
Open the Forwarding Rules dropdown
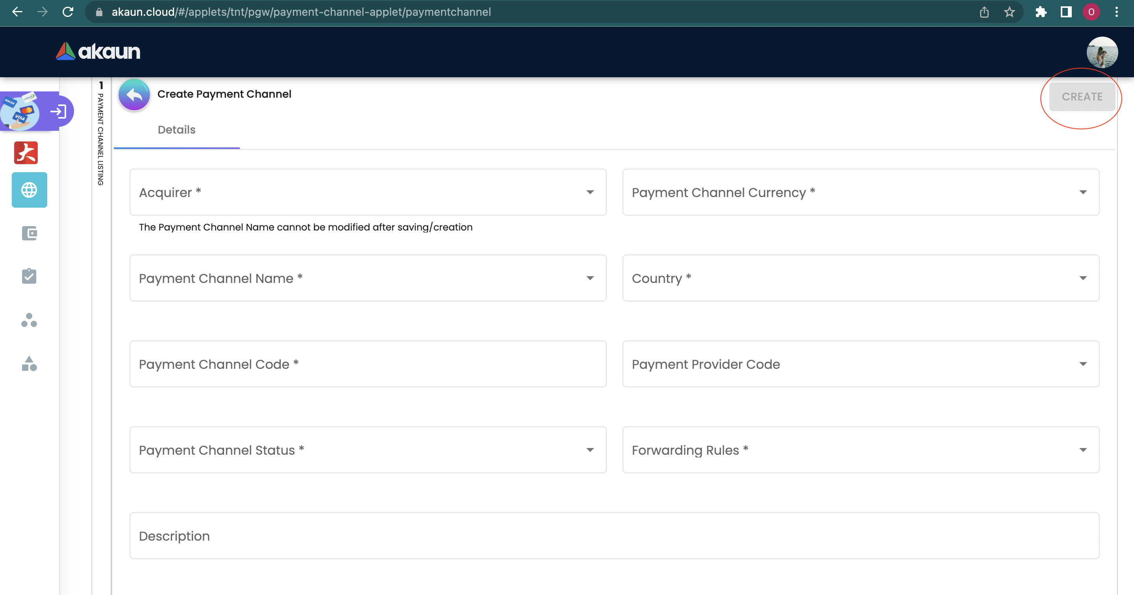point(860,450)
